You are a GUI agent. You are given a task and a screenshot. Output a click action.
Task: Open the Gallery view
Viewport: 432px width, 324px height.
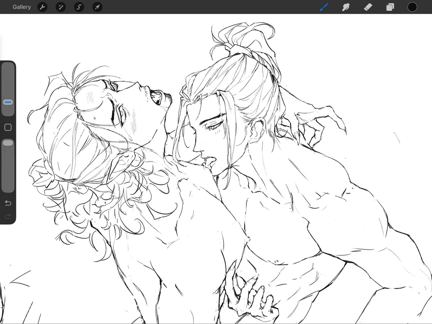coord(22,7)
